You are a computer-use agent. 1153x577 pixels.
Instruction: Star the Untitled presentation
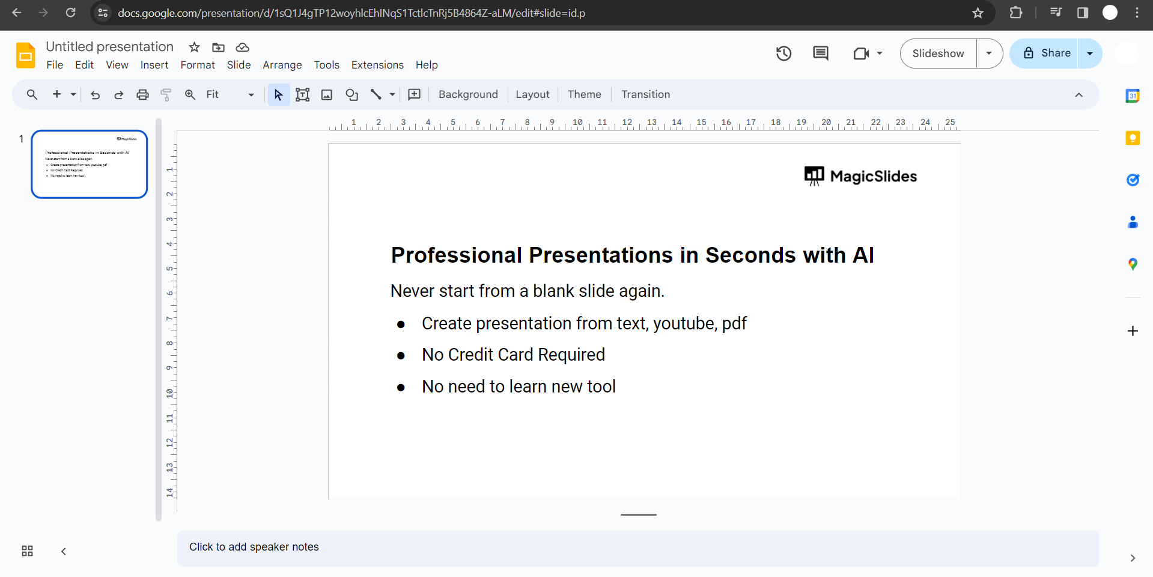[x=194, y=47]
